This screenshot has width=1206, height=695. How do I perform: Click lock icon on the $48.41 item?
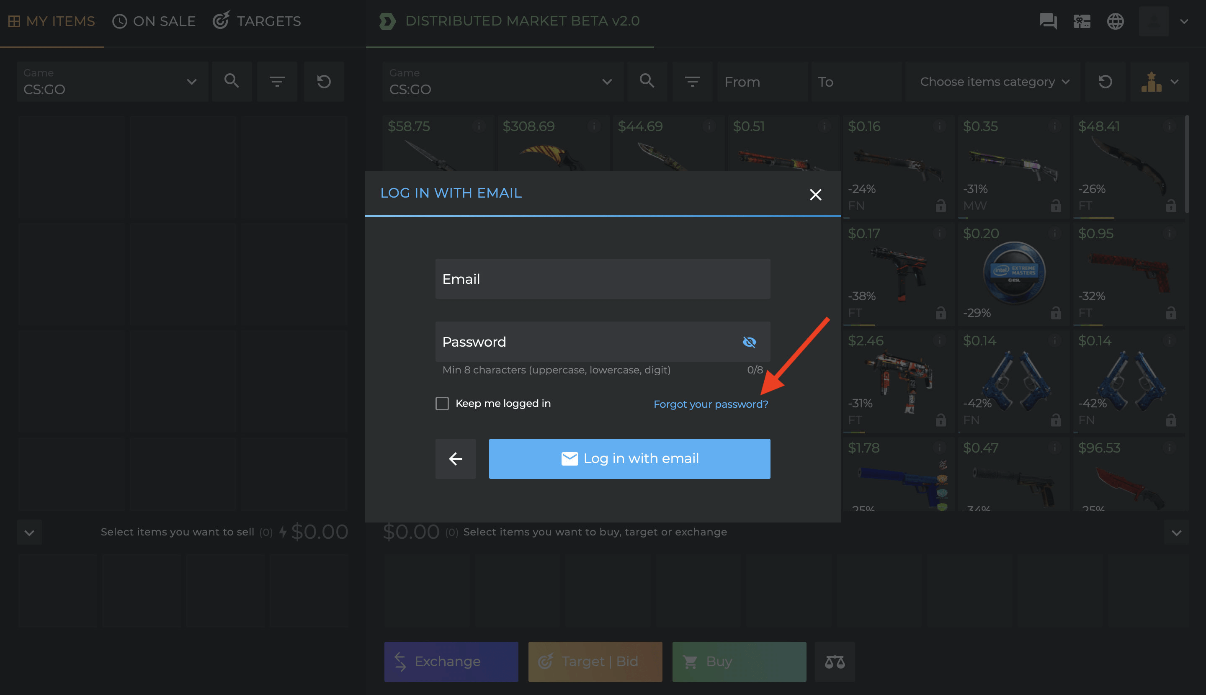(1171, 206)
